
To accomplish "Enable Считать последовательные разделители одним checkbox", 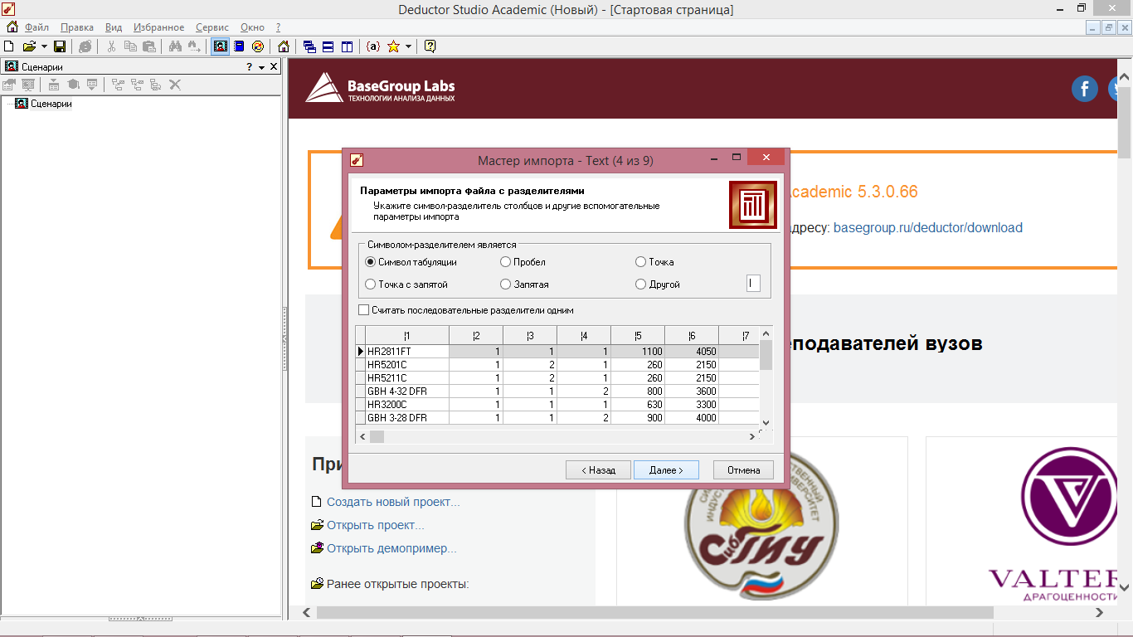I will 363,310.
